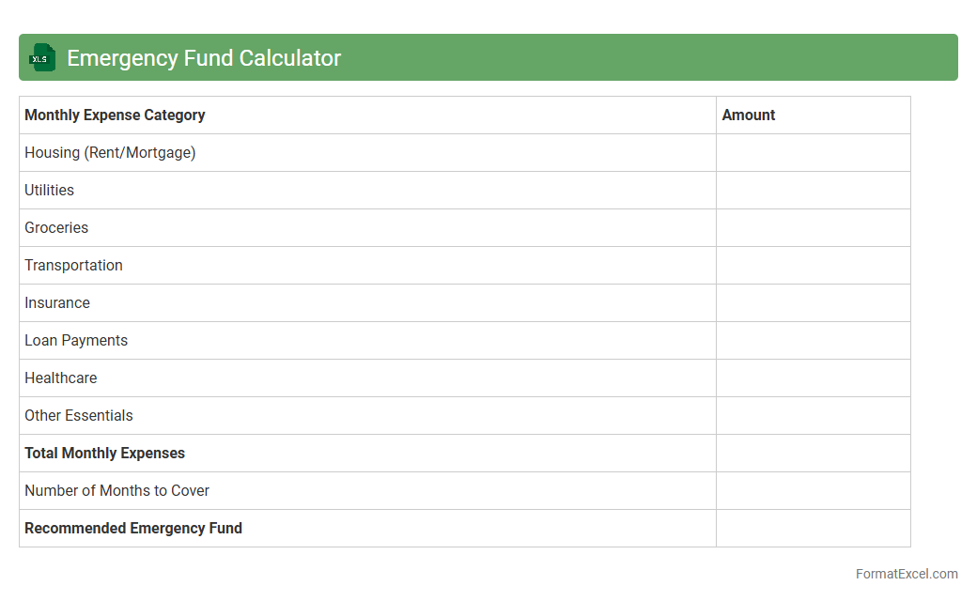This screenshot has height=601, width=977.
Task: Click the Number of Months to Cover value cell
Action: coord(813,491)
